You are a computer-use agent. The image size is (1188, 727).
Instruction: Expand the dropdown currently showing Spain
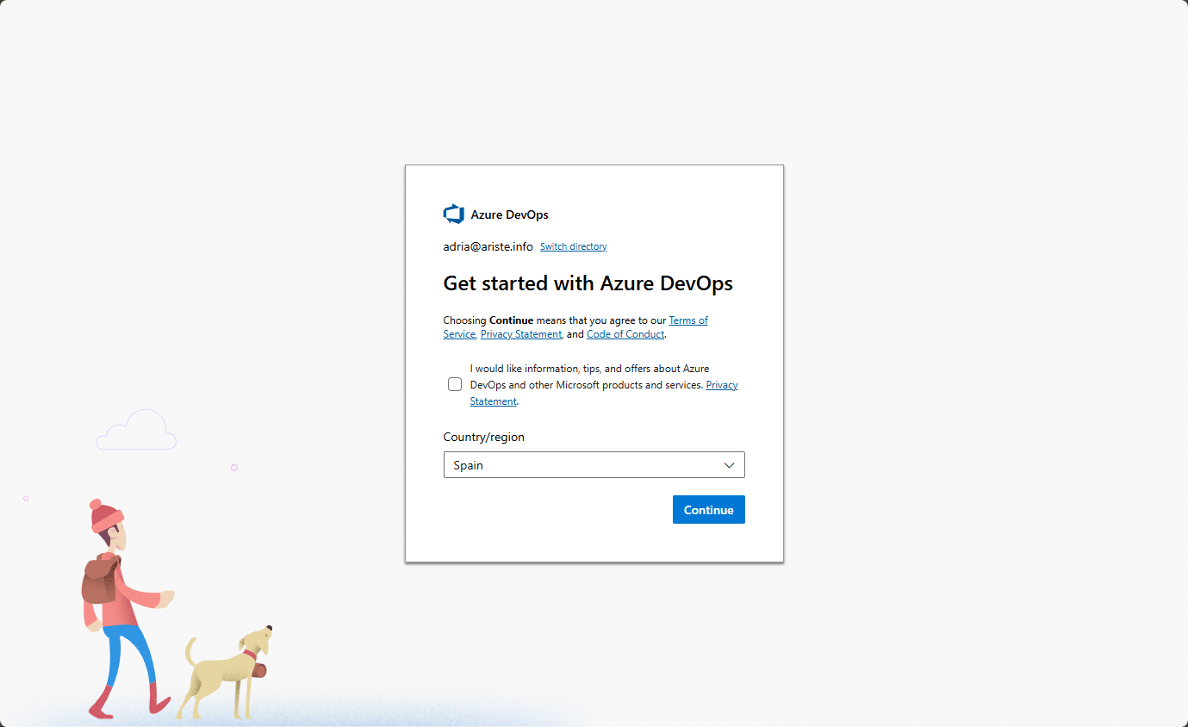[x=594, y=464]
